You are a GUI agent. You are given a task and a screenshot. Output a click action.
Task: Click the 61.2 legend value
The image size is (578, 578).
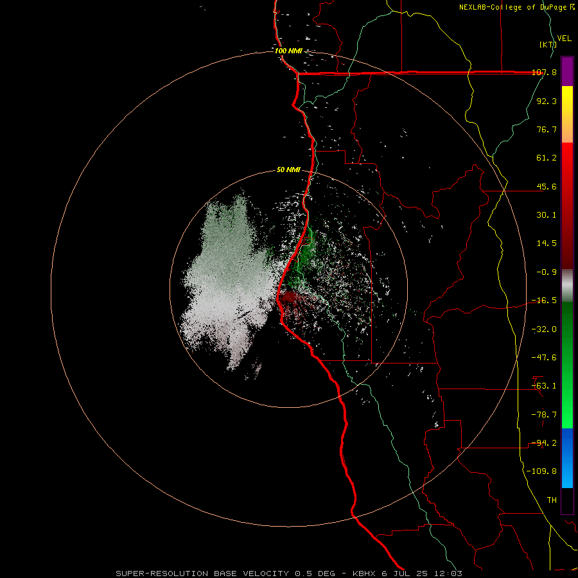coord(547,158)
